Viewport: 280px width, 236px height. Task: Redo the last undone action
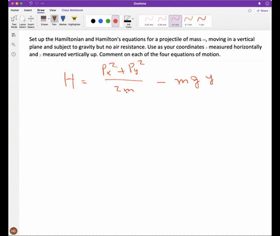click(37, 4)
